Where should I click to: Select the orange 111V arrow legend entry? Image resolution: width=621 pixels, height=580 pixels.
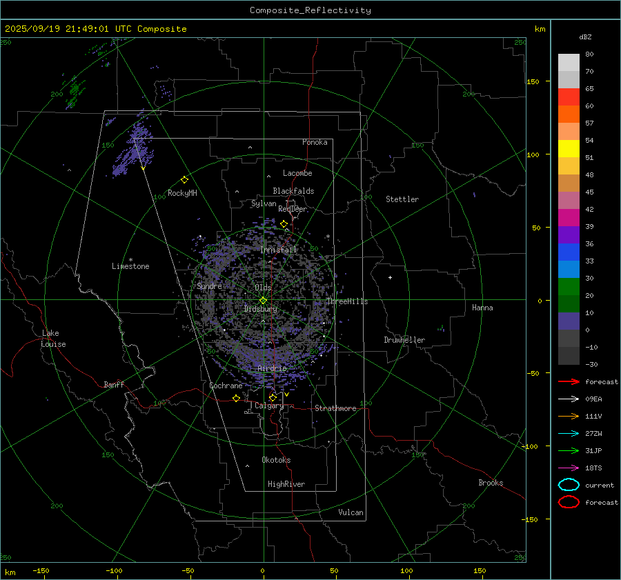pos(569,416)
